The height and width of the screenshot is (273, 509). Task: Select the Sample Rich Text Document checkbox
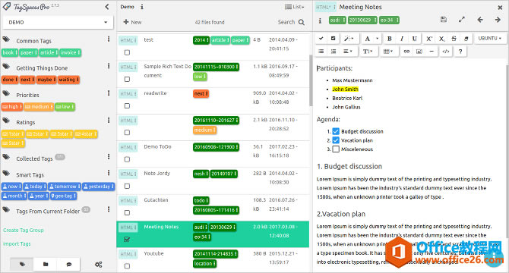128,79
